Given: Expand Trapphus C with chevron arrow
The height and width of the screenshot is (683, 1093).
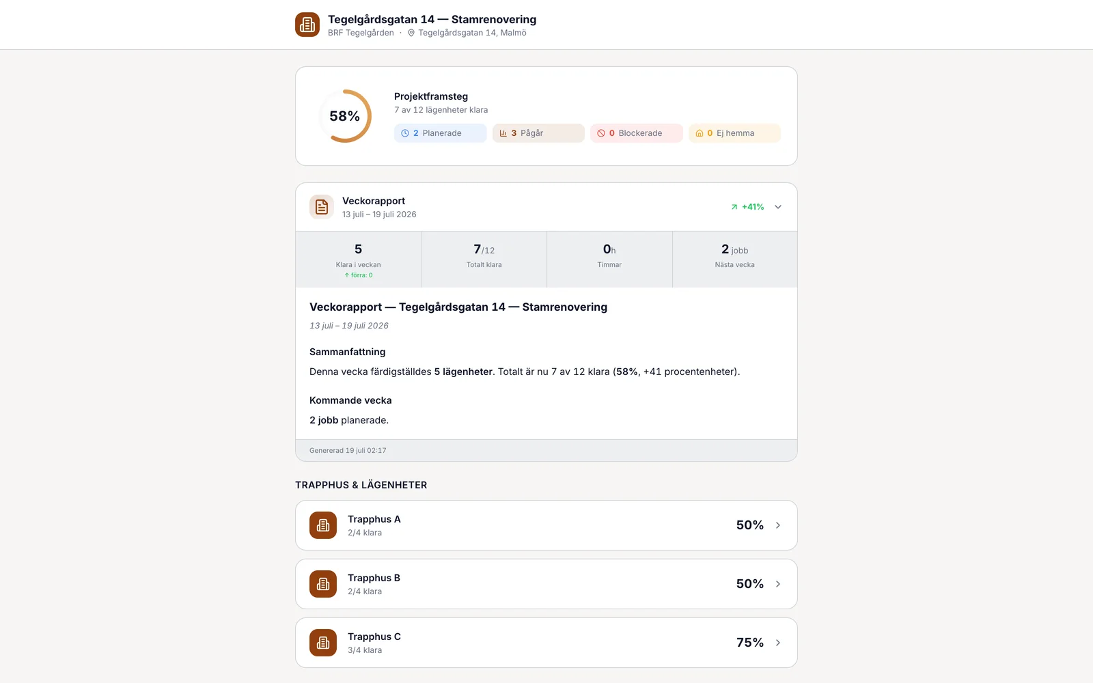Looking at the screenshot, I should point(778,643).
